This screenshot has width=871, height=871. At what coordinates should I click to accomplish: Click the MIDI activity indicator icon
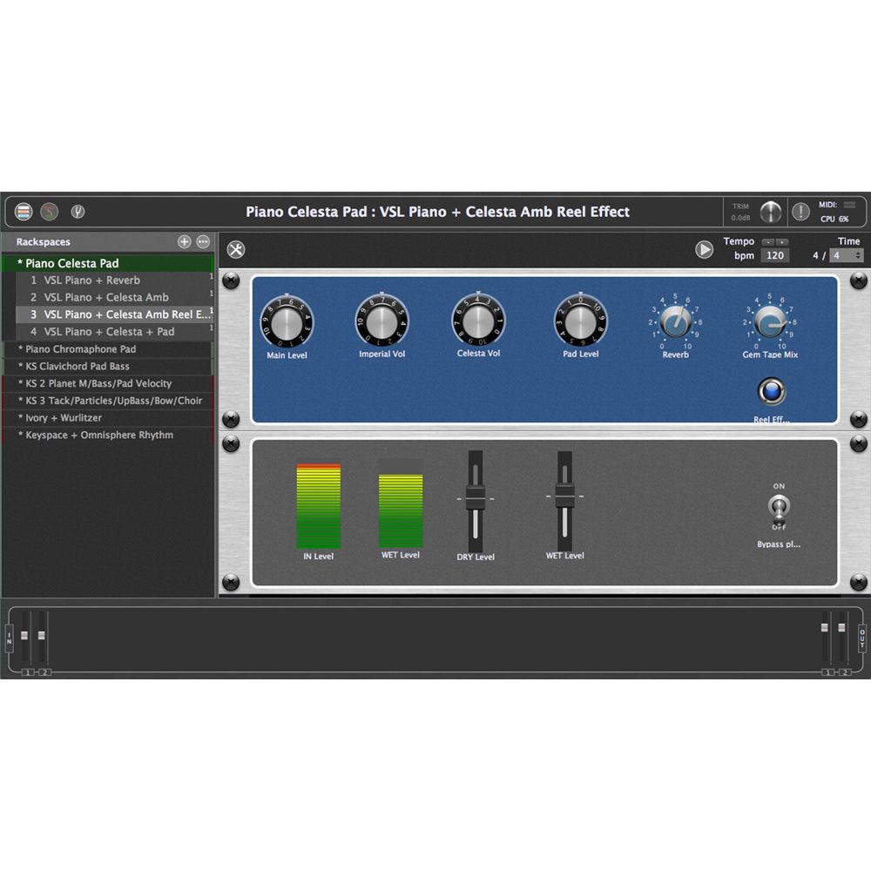pos(850,206)
